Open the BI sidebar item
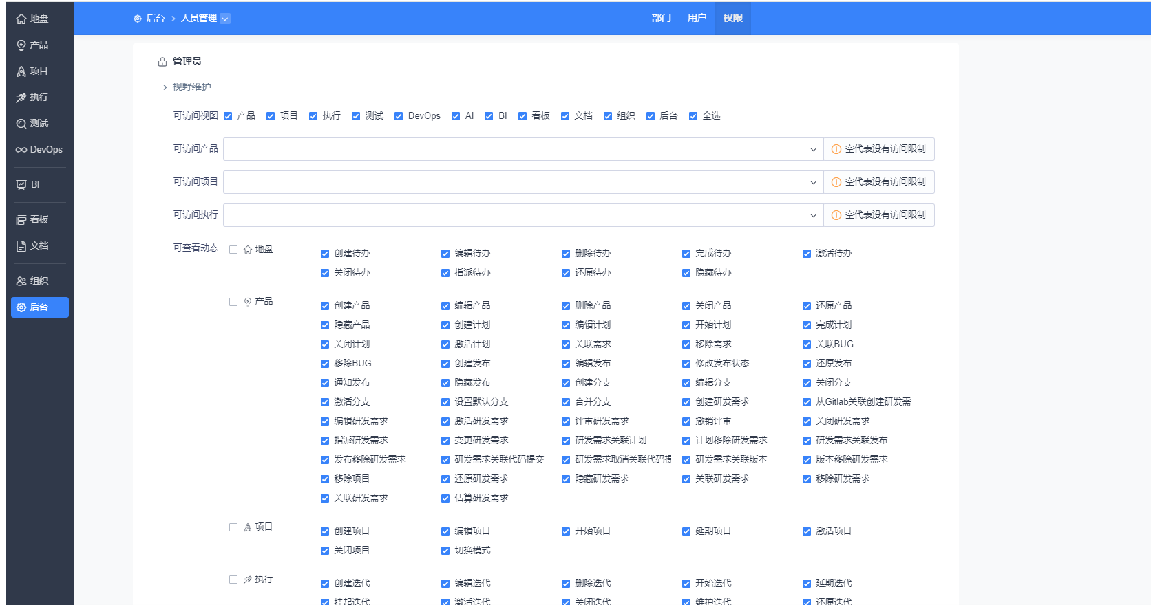This screenshot has height=605, width=1151. (28, 185)
